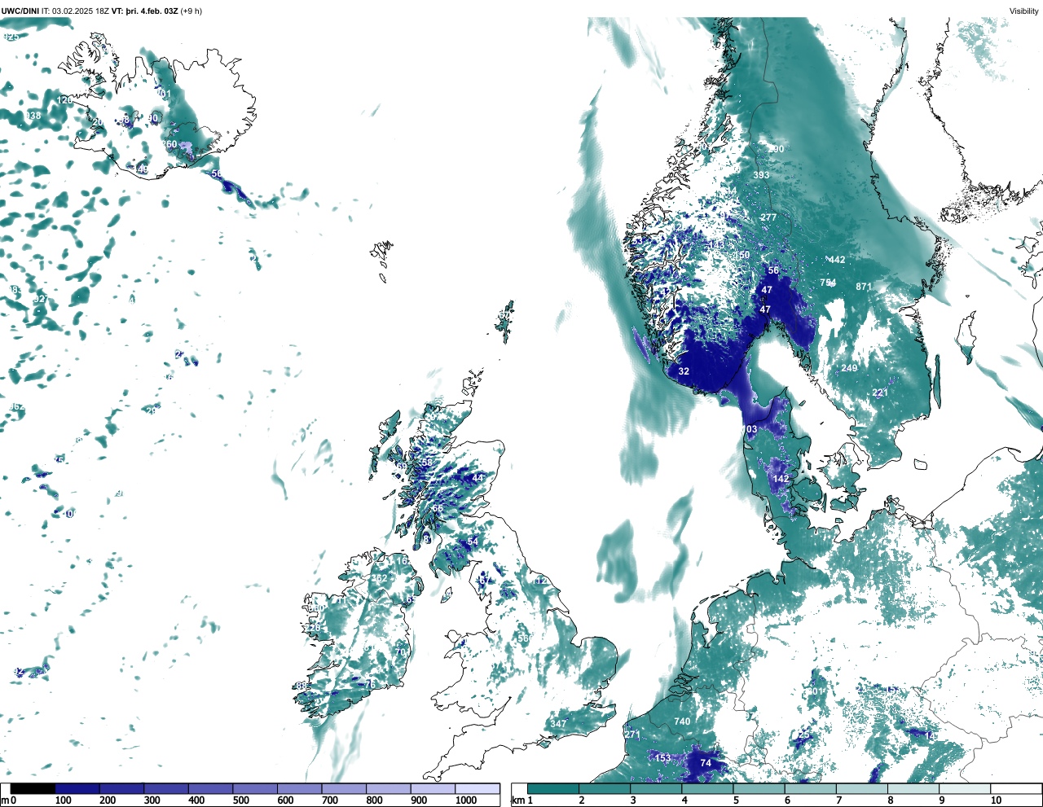This screenshot has width=1043, height=807.
Task: Click the '74' visibility value in dark blue patch
Action: [x=706, y=764]
